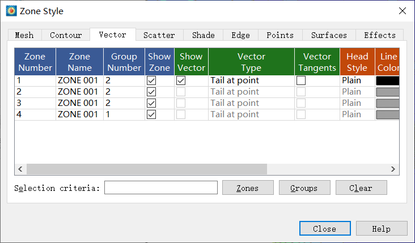Select zone number 4 row cell
The height and width of the screenshot is (243, 415).
pyautogui.click(x=35, y=115)
